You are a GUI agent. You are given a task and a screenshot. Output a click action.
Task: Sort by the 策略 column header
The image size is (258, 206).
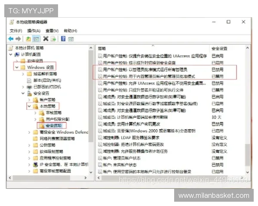point(102,48)
